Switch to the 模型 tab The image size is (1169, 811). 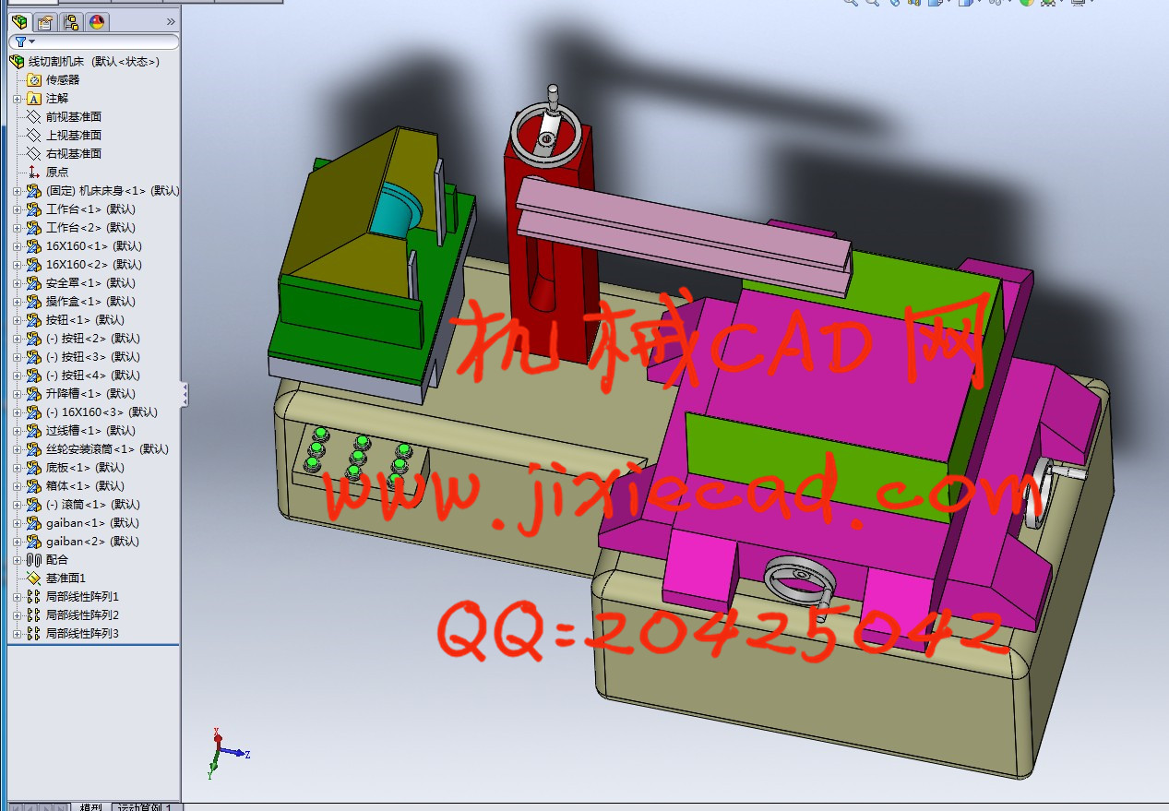(90, 806)
